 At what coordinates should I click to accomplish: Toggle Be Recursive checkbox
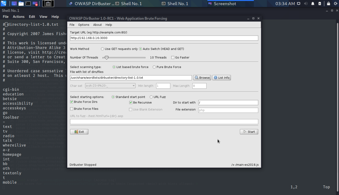coord(131,103)
